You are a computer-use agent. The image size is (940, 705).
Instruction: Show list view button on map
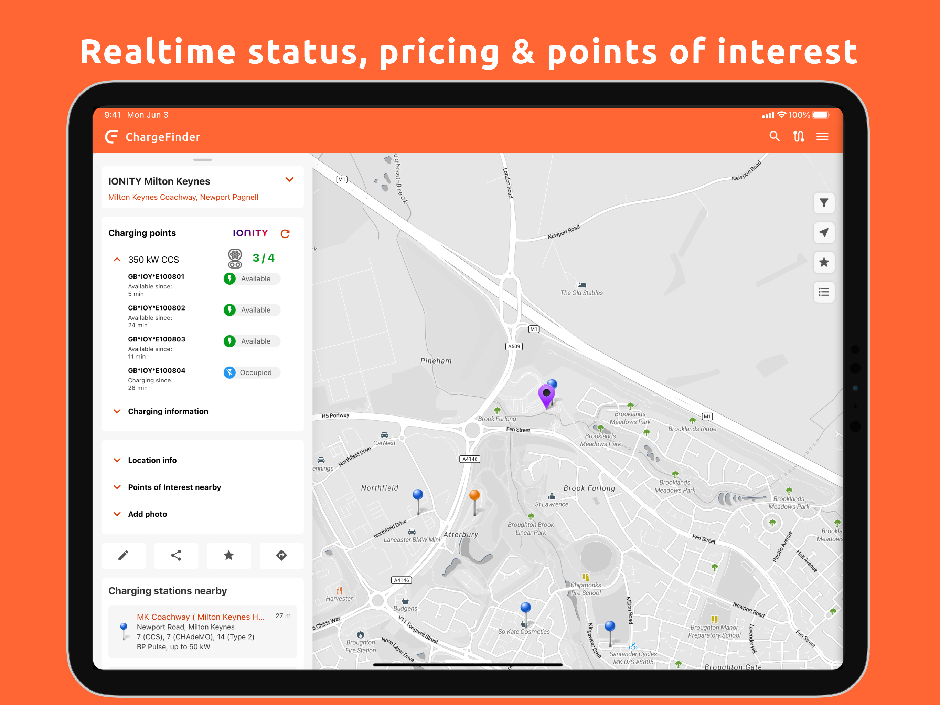pyautogui.click(x=824, y=292)
